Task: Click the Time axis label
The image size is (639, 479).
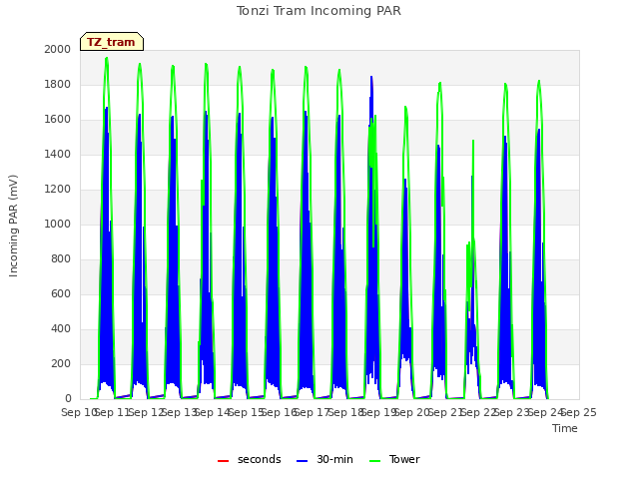Action: click(565, 428)
